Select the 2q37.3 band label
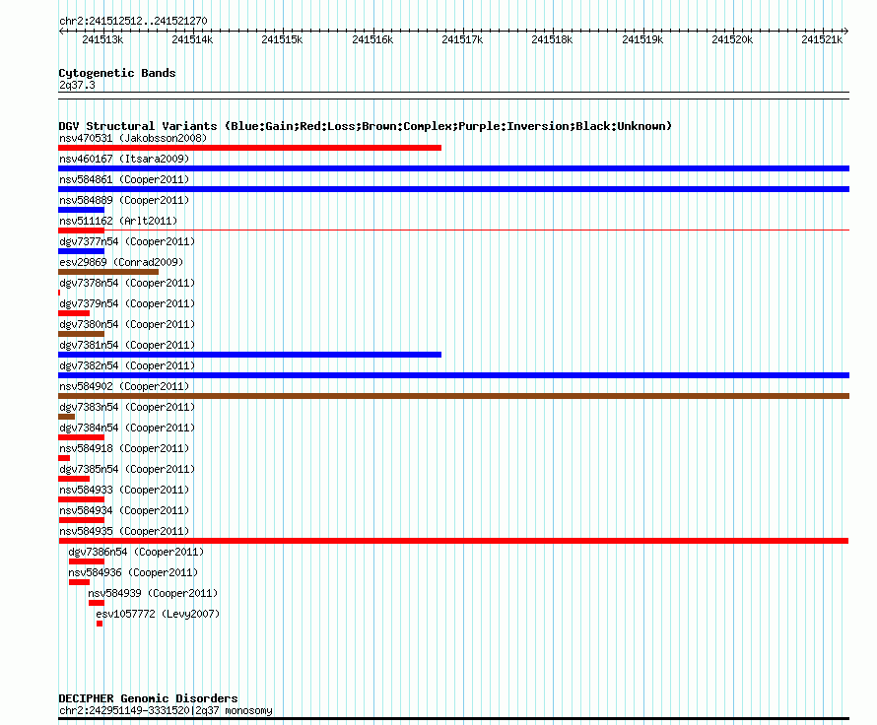The height and width of the screenshot is (725, 877). click(77, 85)
